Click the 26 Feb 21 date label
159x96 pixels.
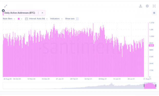point(74,79)
